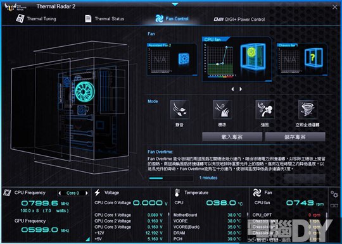Screen dimensions: 342x244
Task: Click the load profile (載入專案) button
Action: (232, 137)
